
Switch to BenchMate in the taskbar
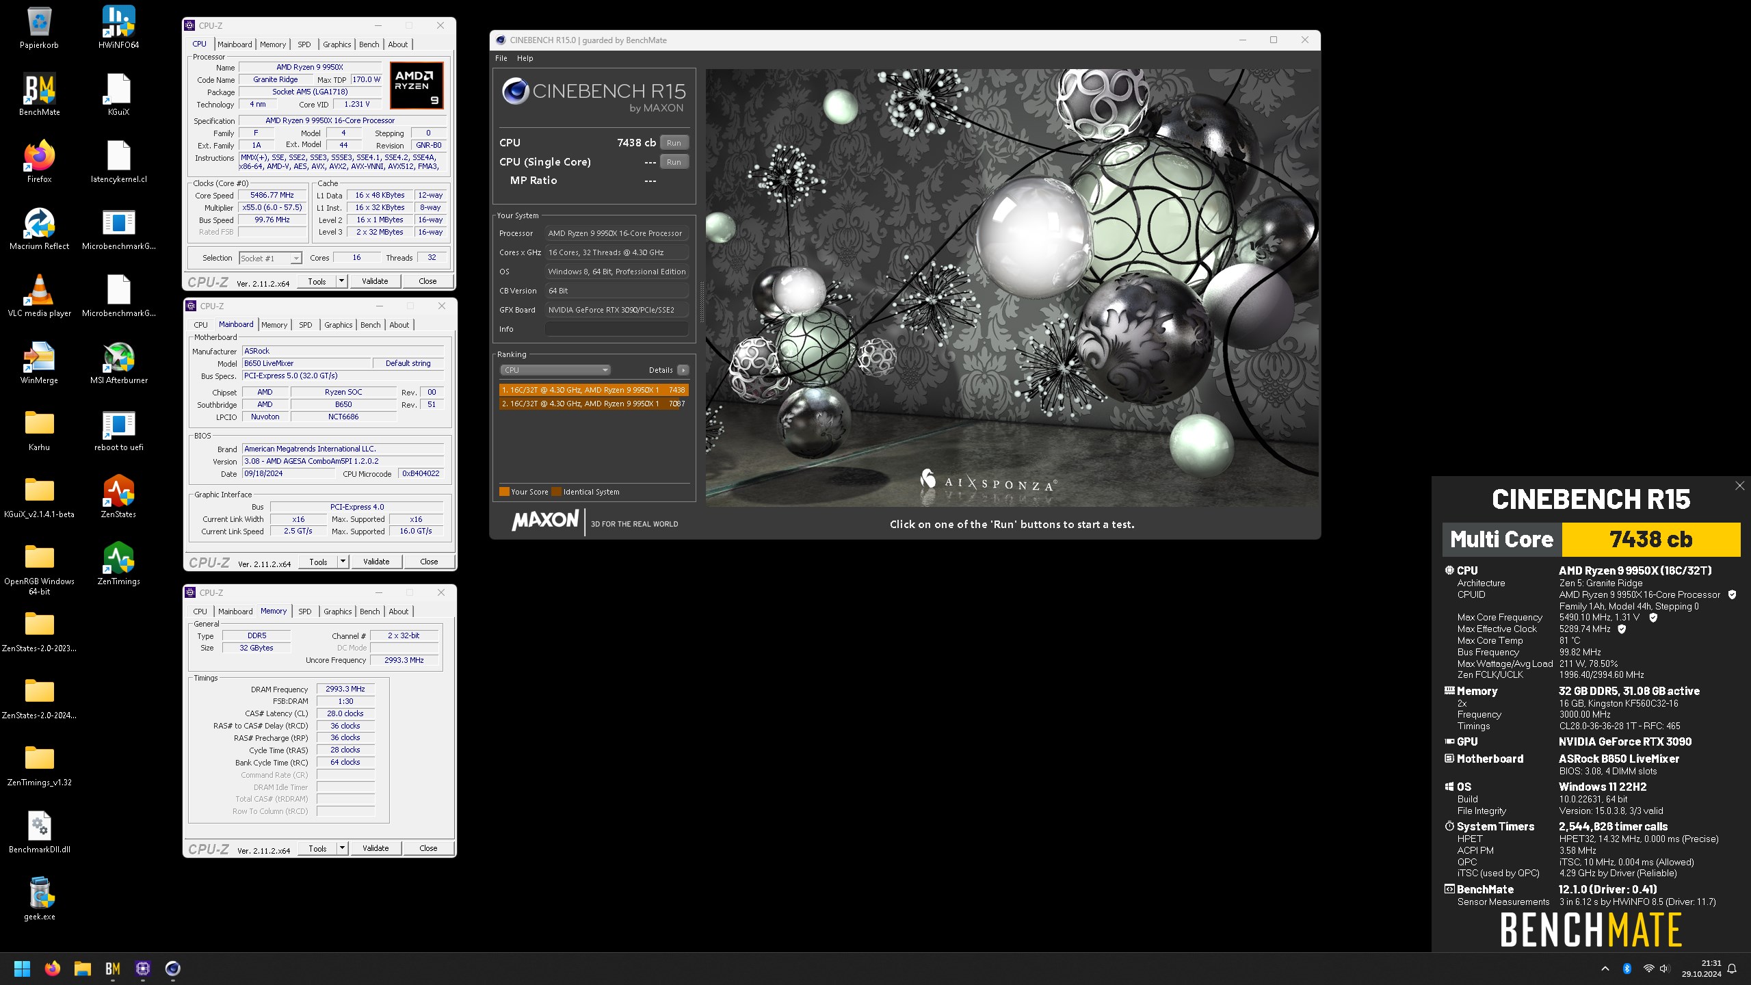pyautogui.click(x=113, y=969)
